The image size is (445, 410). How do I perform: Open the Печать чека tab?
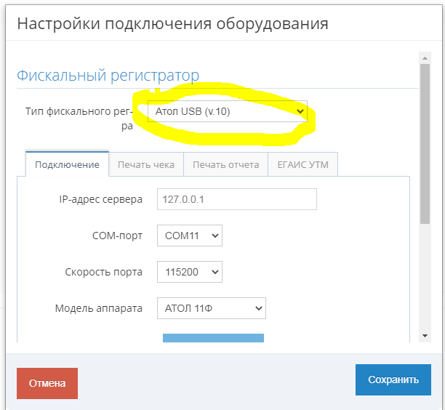pyautogui.click(x=146, y=164)
